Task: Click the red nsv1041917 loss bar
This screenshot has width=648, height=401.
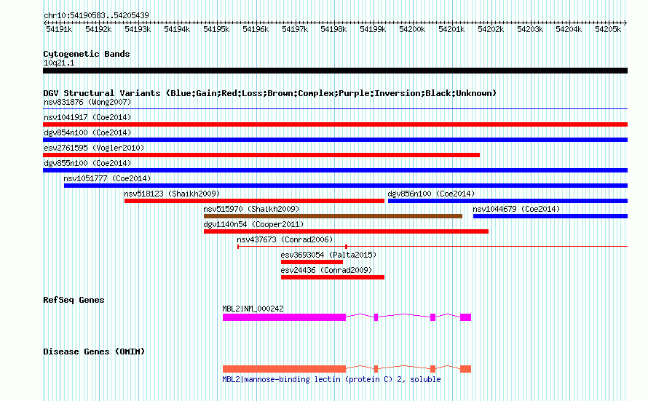Action: coord(335,124)
